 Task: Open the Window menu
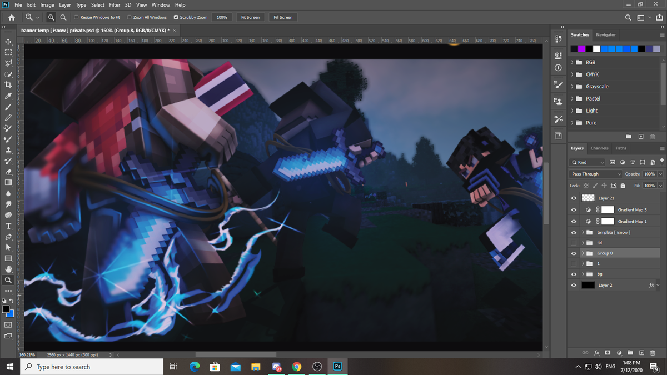point(161,5)
